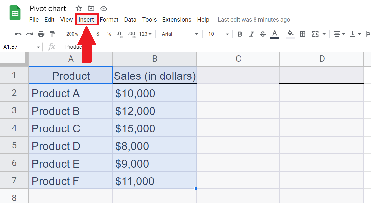Select cell '$8,000'
The width and height of the screenshot is (371, 203).
tap(154, 145)
